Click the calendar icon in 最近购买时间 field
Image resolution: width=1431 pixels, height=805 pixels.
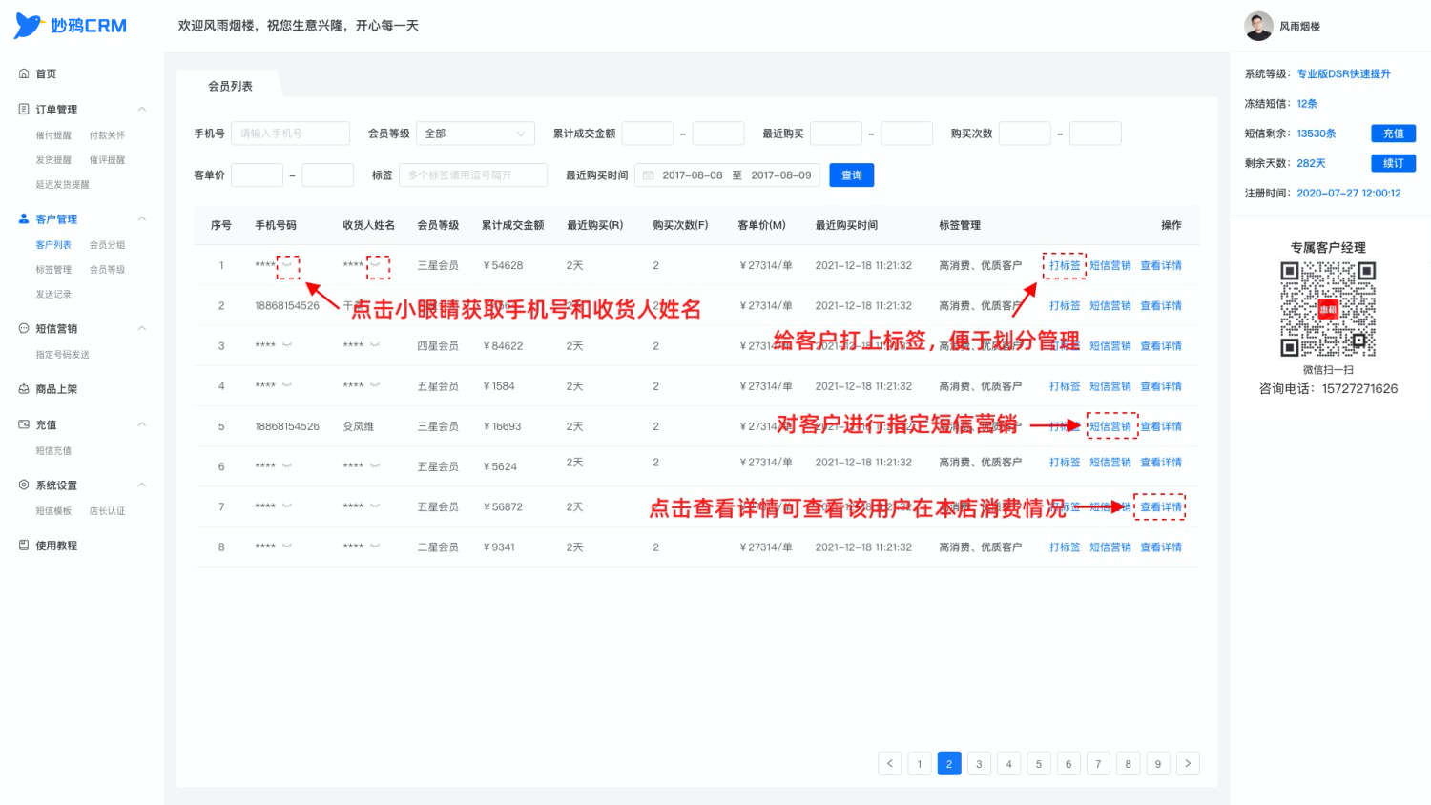[649, 175]
